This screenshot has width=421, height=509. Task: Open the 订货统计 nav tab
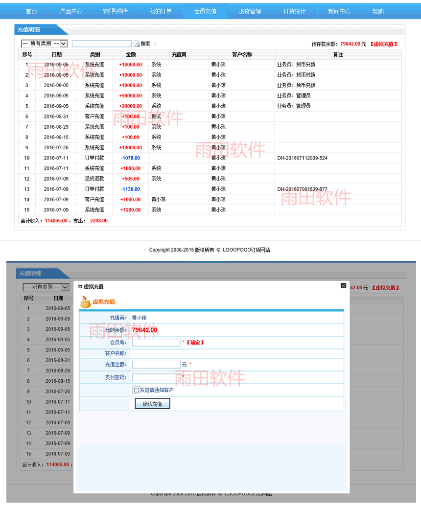click(294, 11)
